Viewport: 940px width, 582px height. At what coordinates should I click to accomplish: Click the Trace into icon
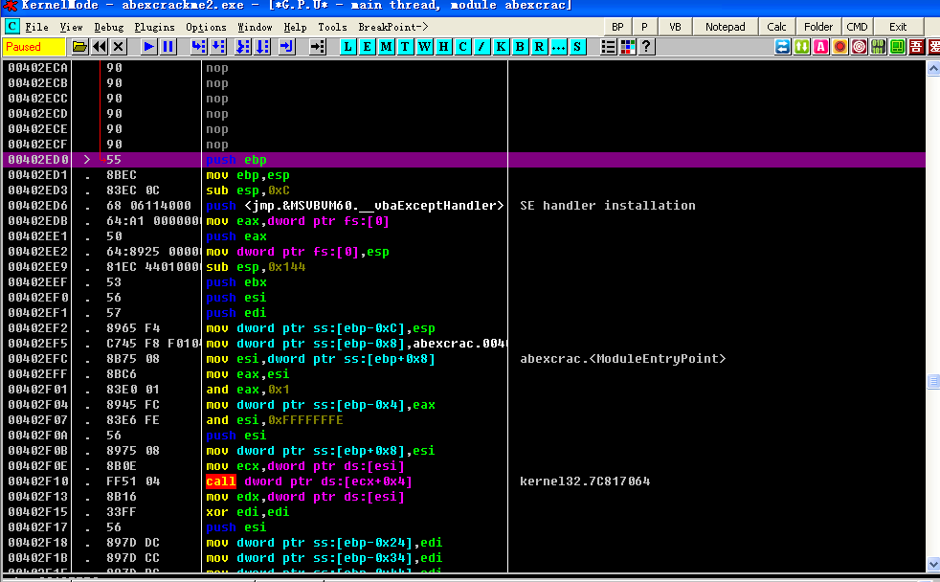click(x=243, y=47)
